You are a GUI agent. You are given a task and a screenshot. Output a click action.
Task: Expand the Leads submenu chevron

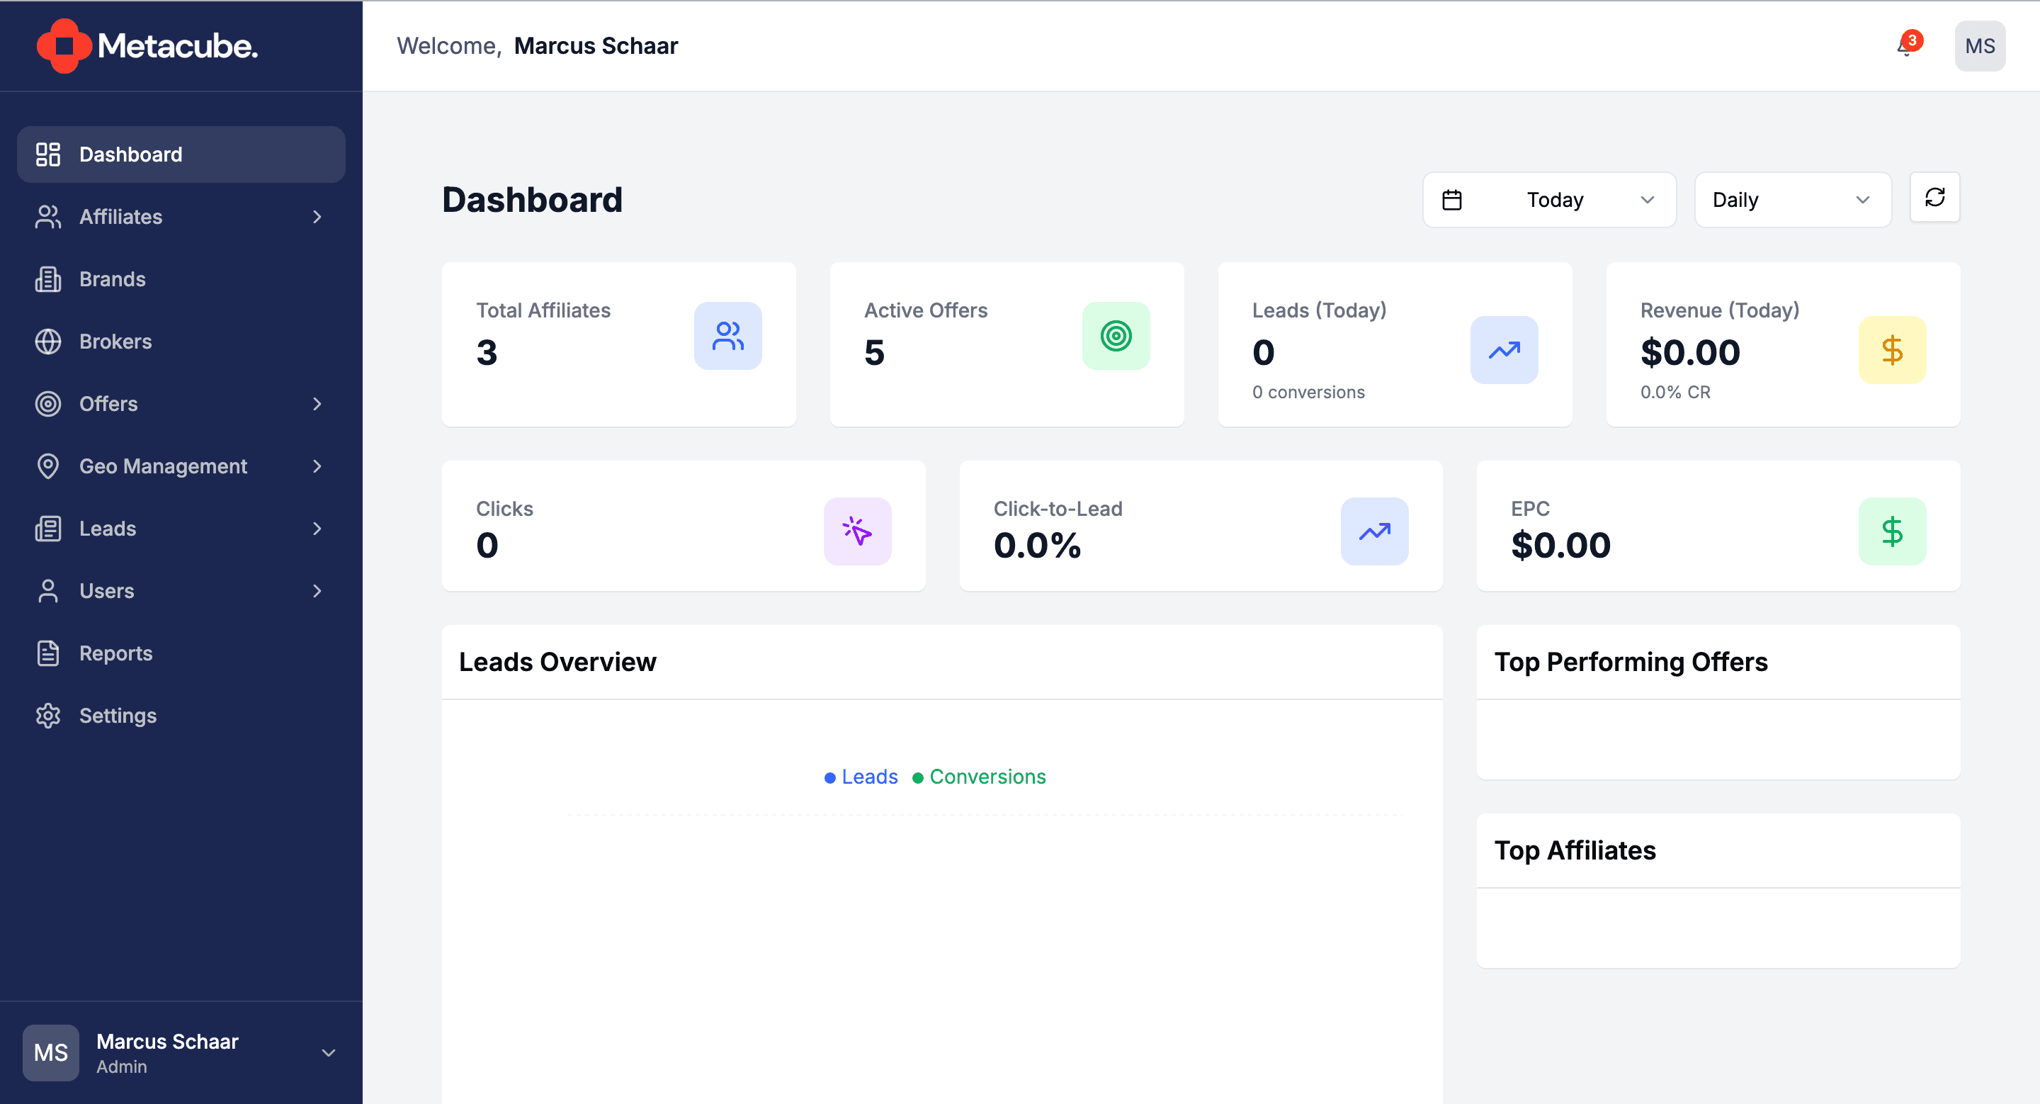(317, 529)
